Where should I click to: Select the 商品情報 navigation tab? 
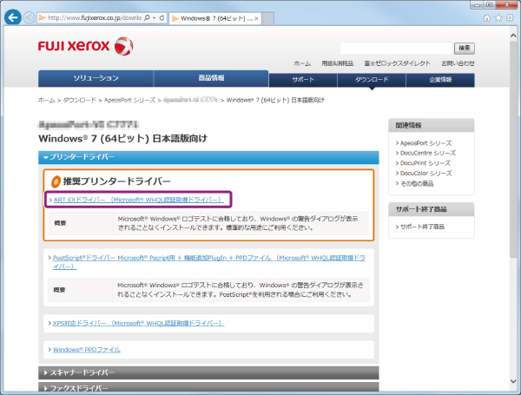[211, 78]
